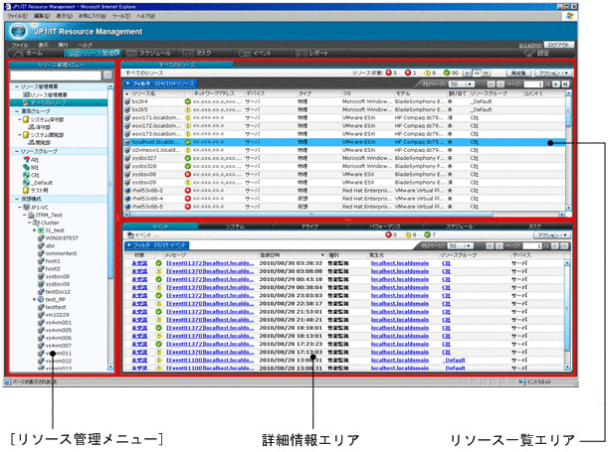Switch to the パフォーマンス detail tab

click(x=385, y=226)
